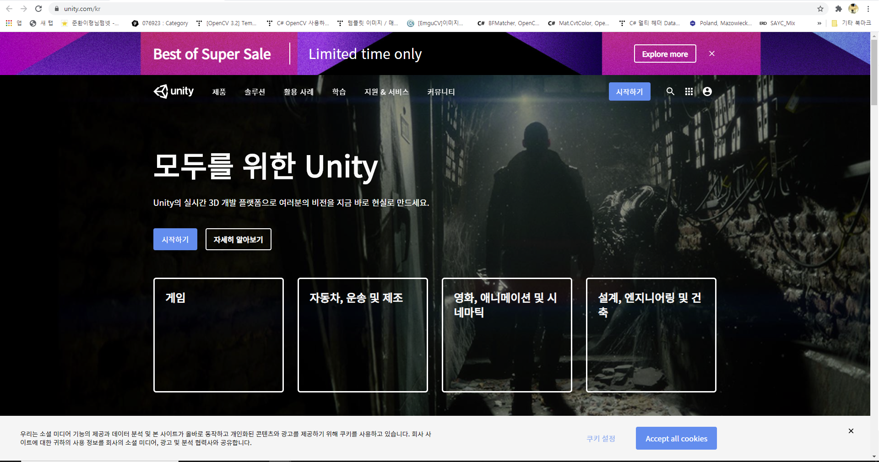Open the C# OpenCV 사용하... bookmark
Screen dimensions: 879x462
tap(298, 23)
